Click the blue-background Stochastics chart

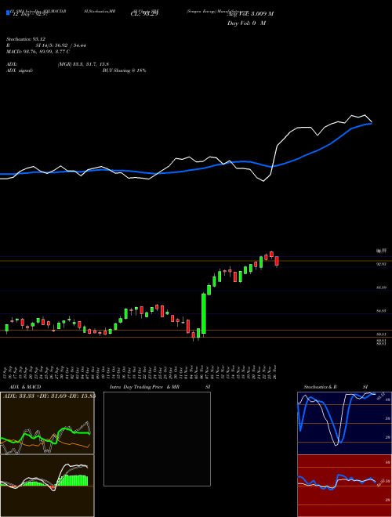[344, 423]
